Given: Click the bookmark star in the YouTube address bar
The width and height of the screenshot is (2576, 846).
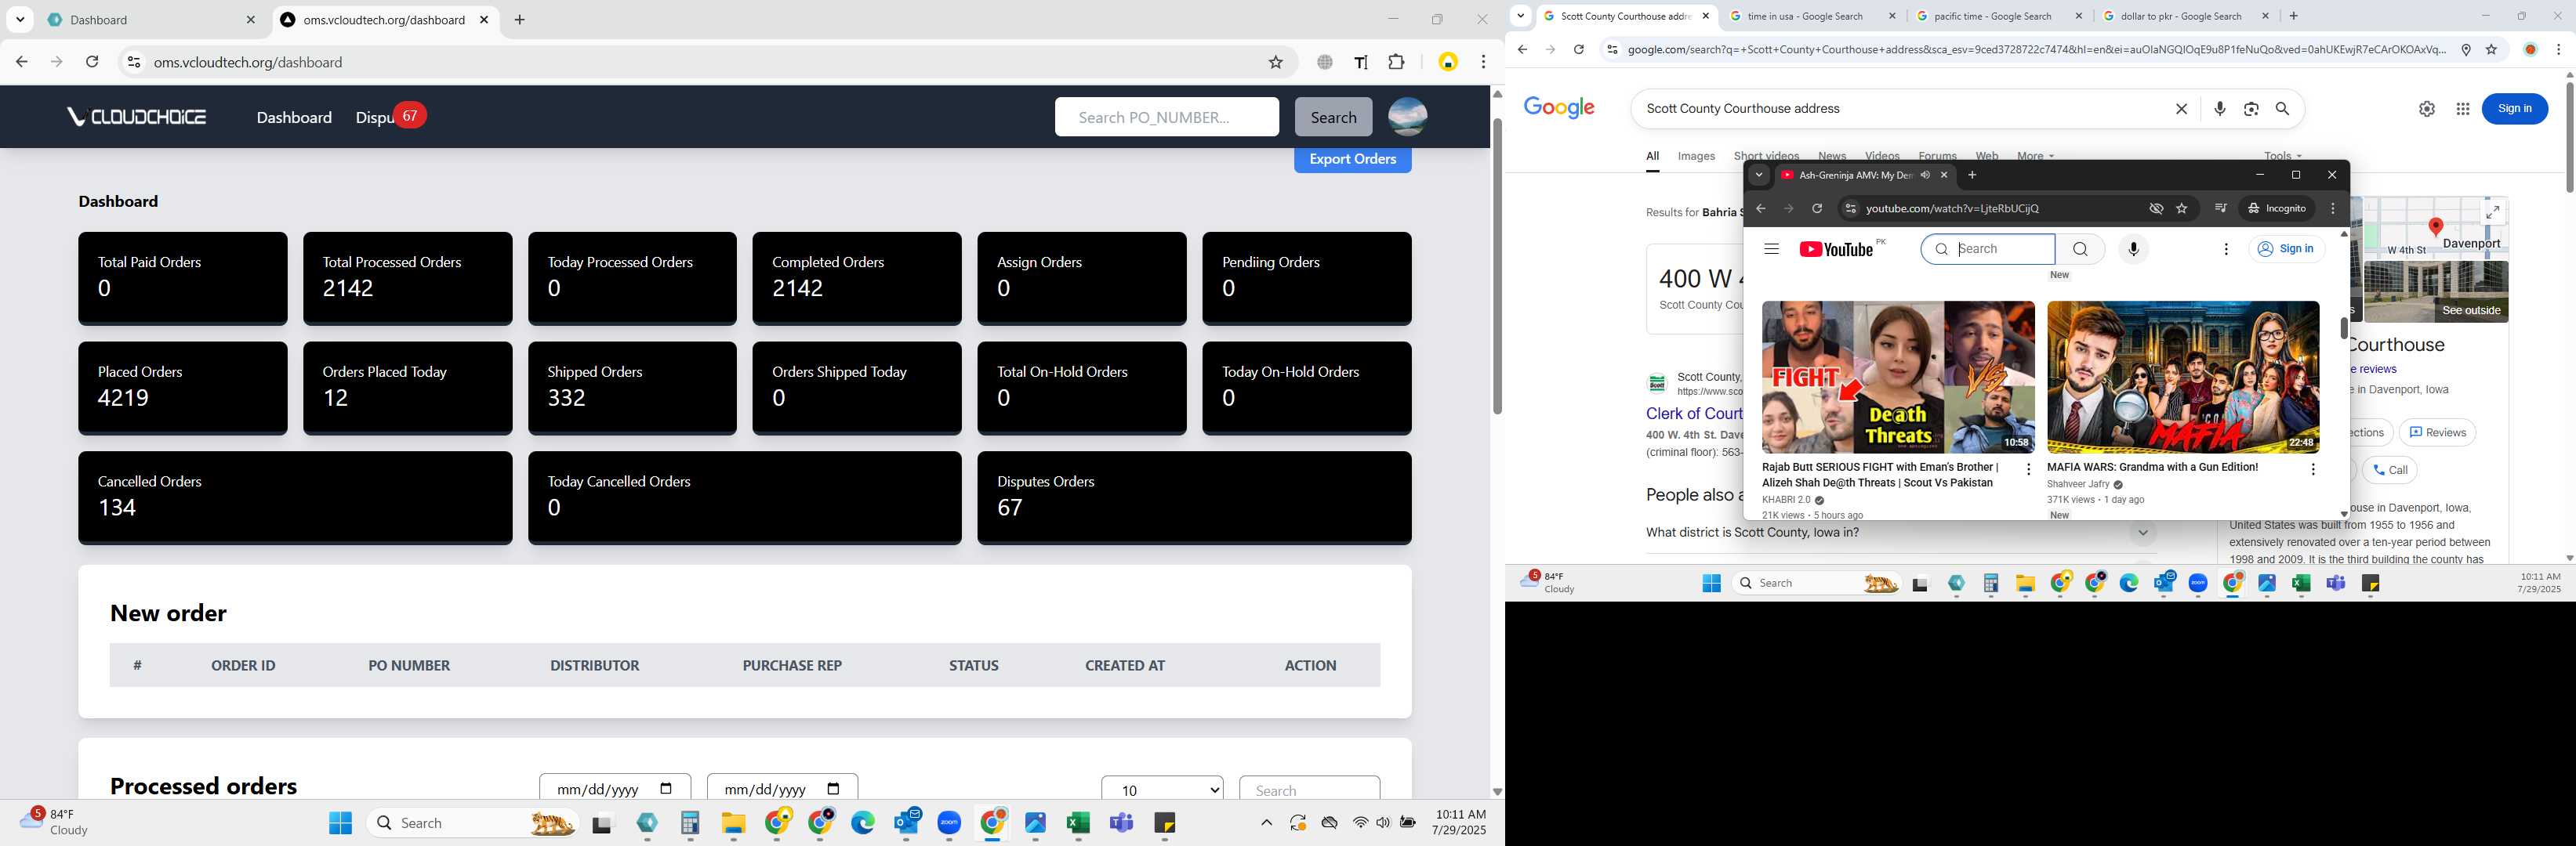Looking at the screenshot, I should pyautogui.click(x=2182, y=208).
